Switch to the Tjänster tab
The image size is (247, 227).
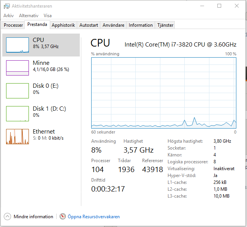(165, 25)
